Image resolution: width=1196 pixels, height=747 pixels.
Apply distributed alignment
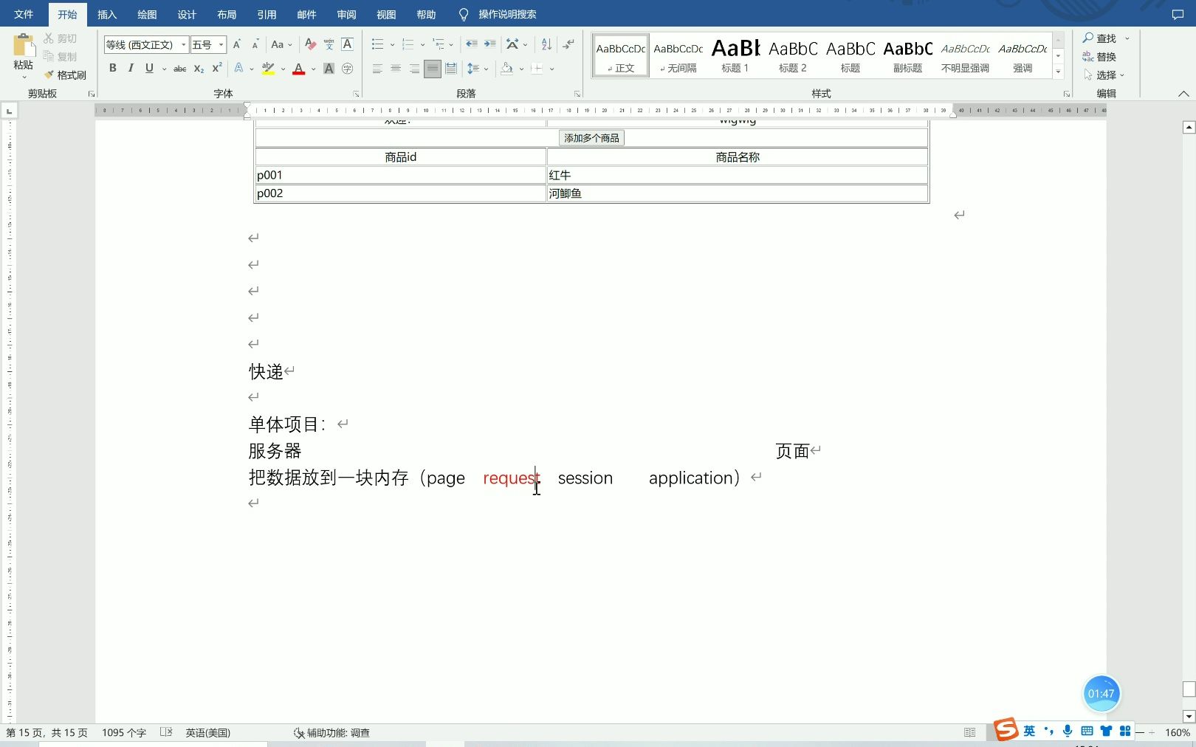pos(451,69)
